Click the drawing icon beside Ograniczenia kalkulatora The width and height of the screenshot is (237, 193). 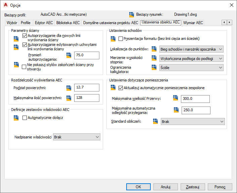tap(154, 67)
